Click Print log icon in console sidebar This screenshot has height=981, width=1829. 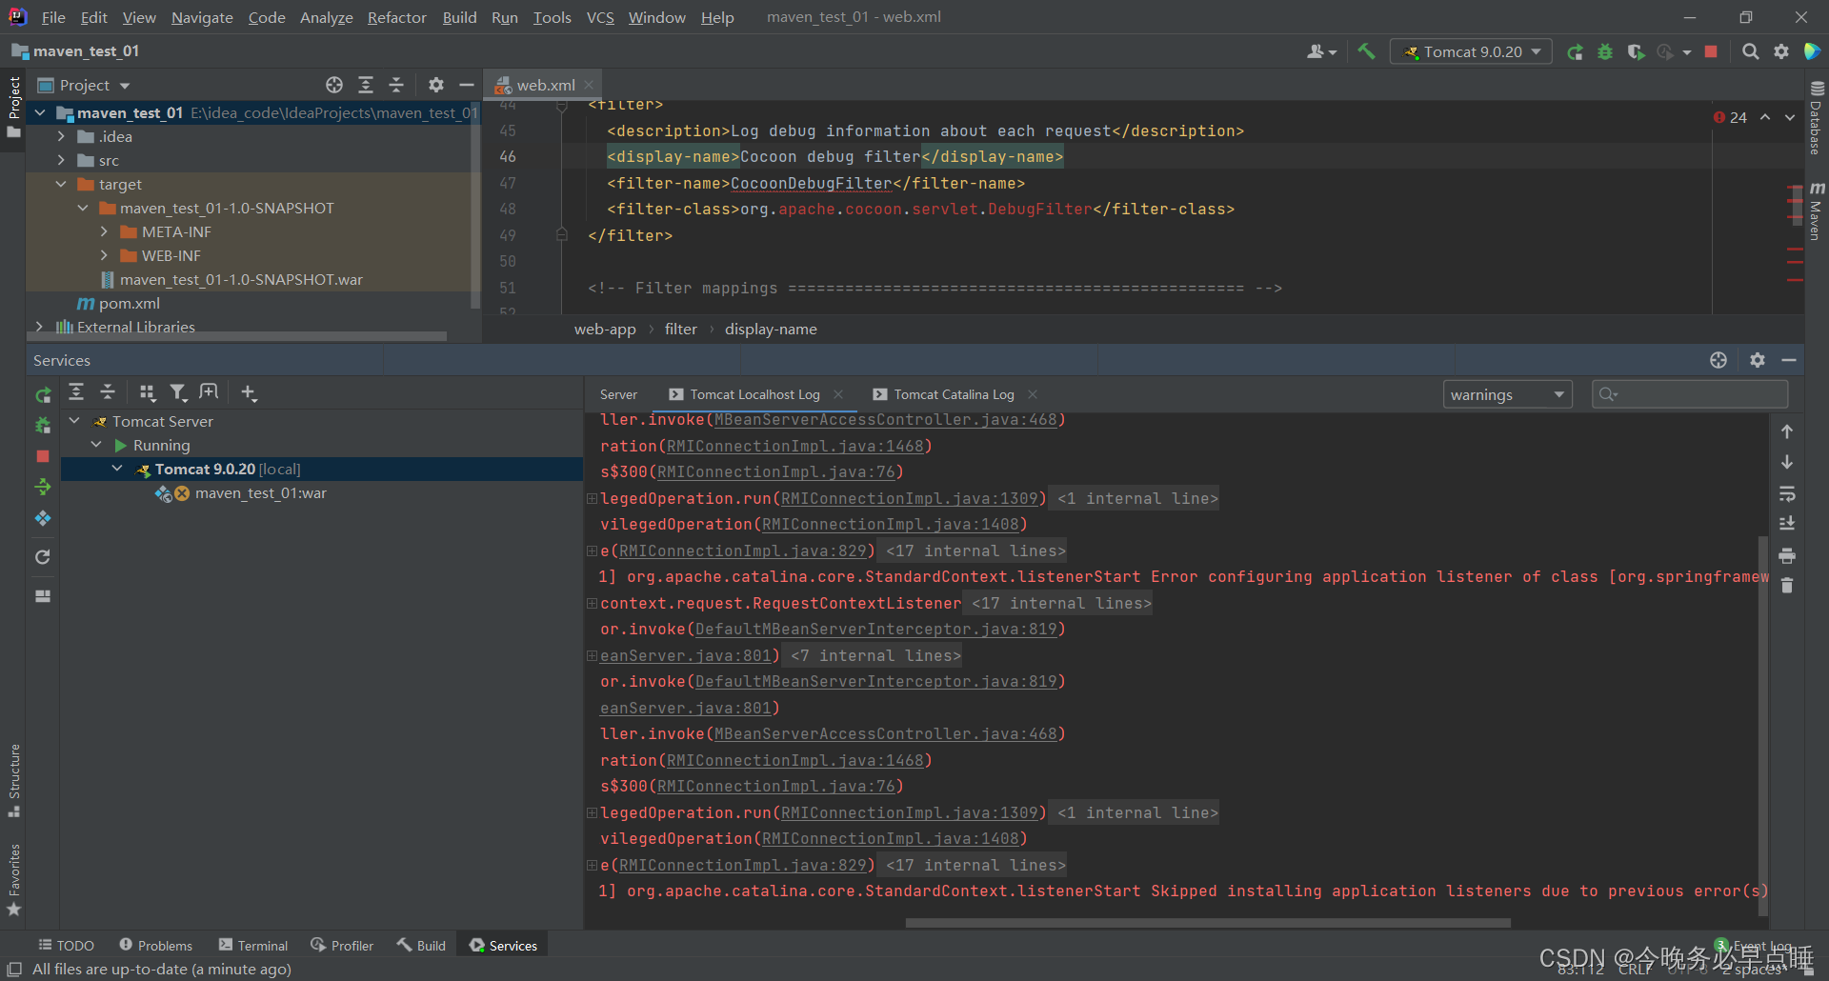(1787, 555)
